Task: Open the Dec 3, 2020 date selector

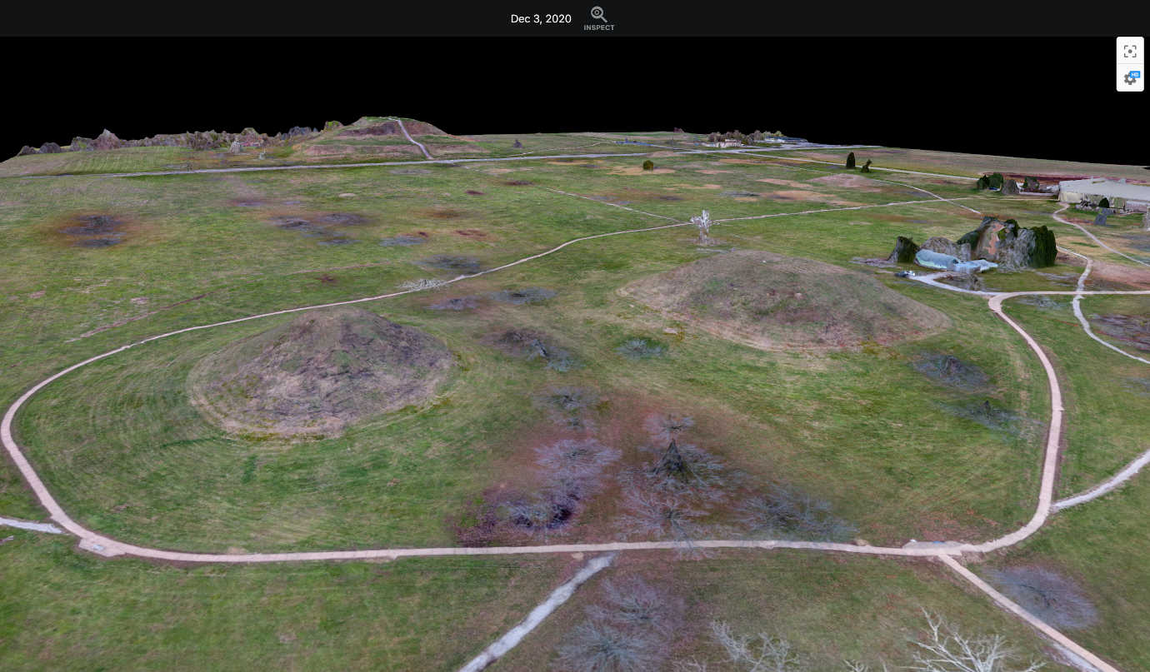Action: click(x=540, y=18)
